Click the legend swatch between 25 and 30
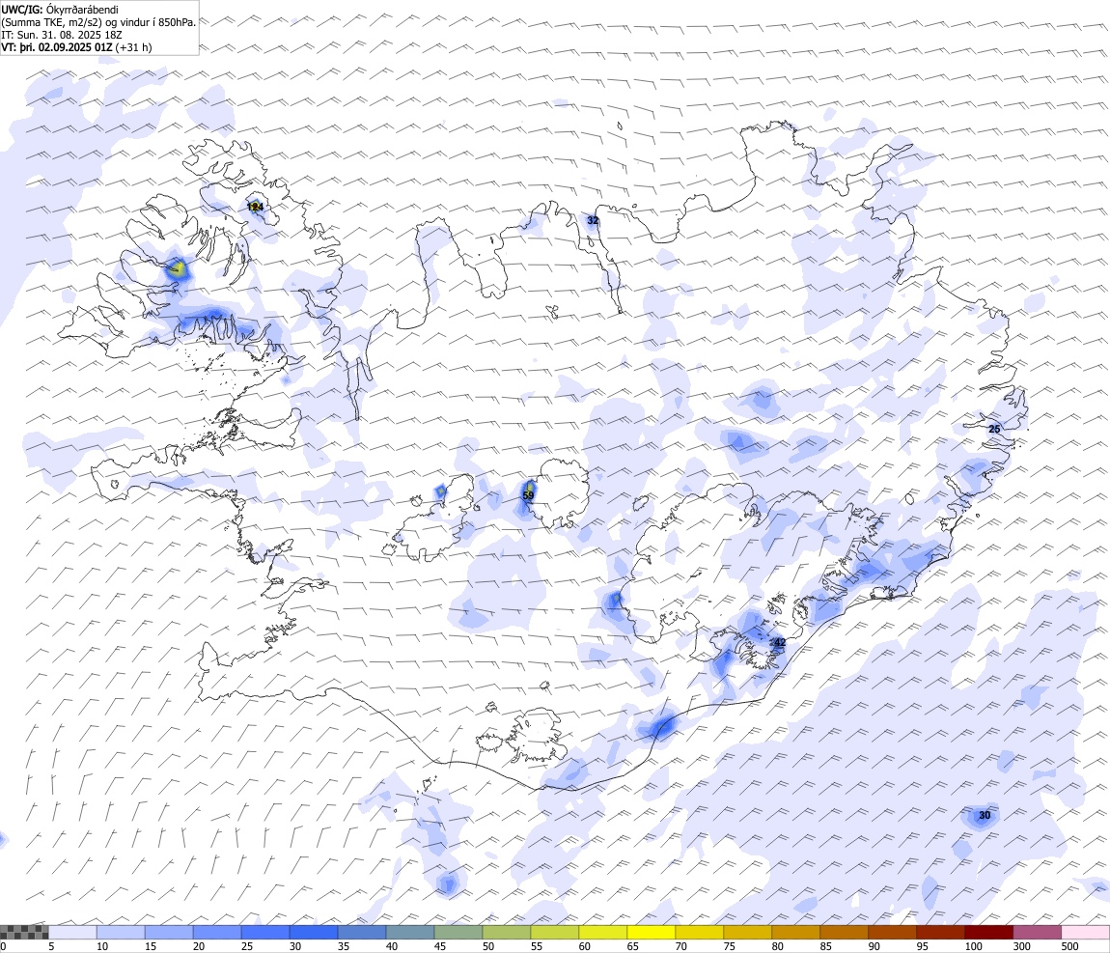1110x953 pixels. click(x=264, y=932)
